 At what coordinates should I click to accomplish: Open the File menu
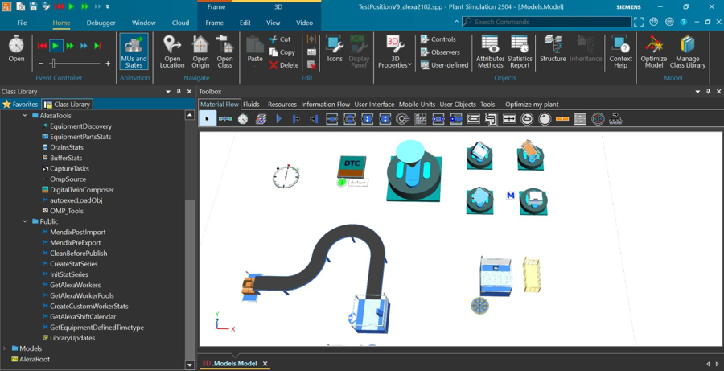(x=22, y=23)
